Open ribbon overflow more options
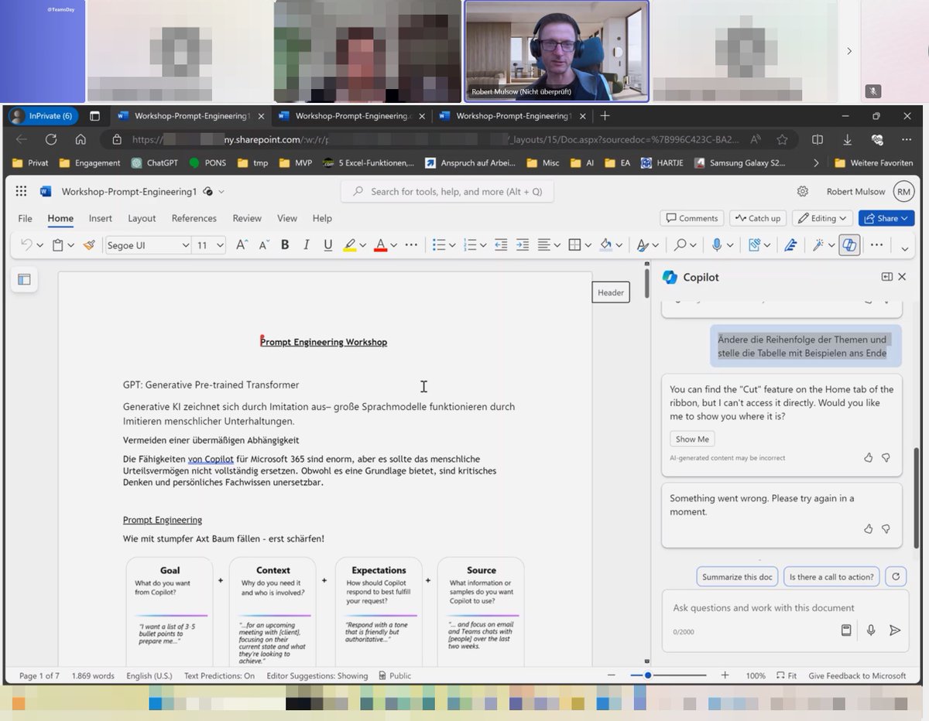This screenshot has height=721, width=929. pyautogui.click(x=876, y=244)
